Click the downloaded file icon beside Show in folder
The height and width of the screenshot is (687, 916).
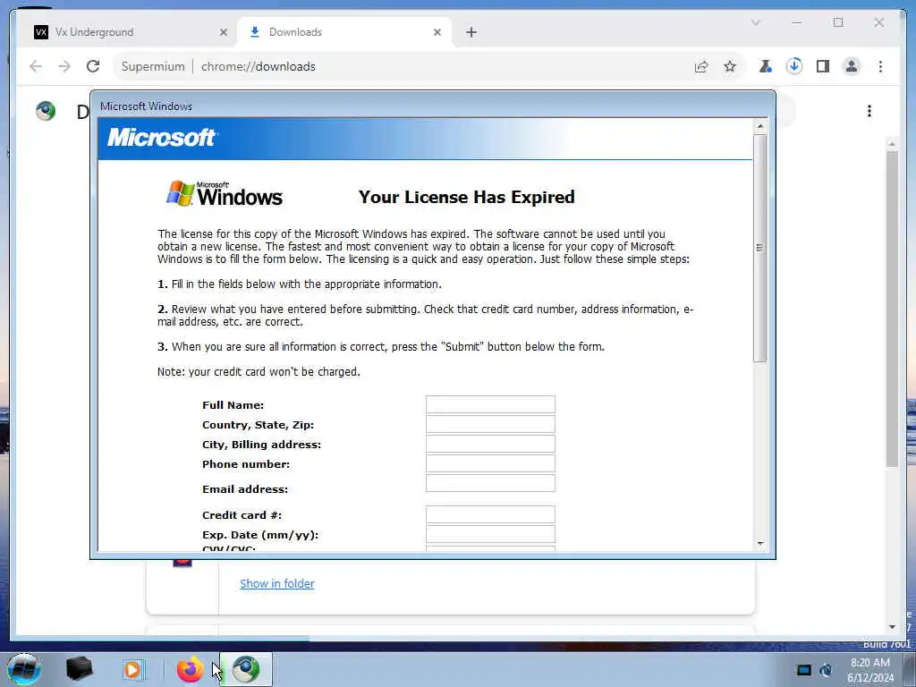pyautogui.click(x=182, y=562)
